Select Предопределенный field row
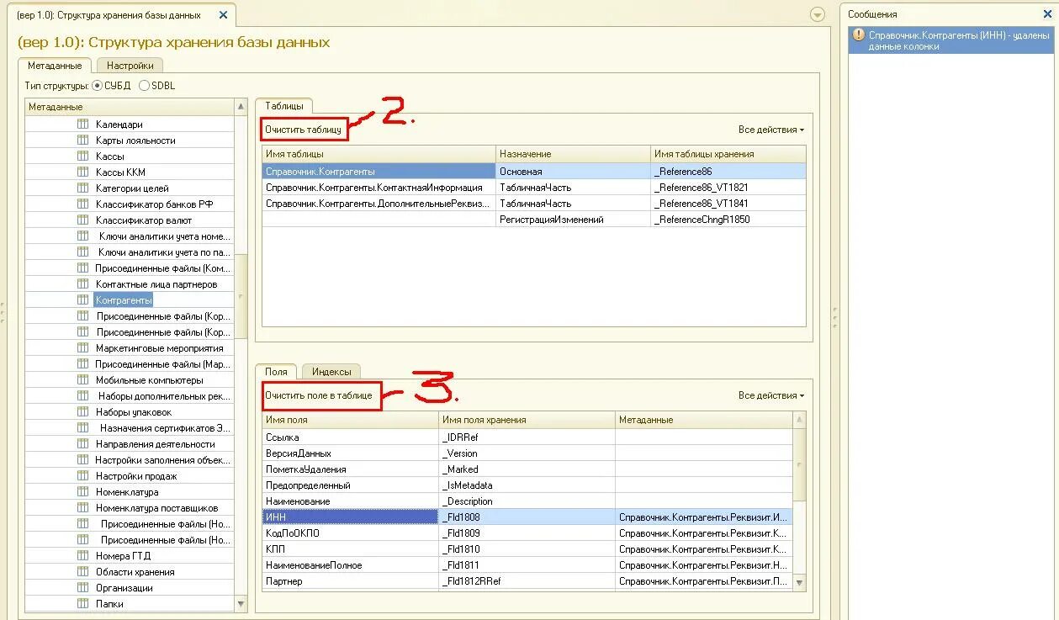The image size is (1059, 620). 527,485
